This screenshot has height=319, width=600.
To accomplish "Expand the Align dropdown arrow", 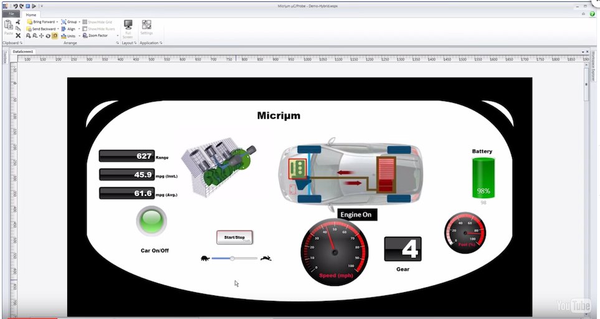I will point(80,29).
